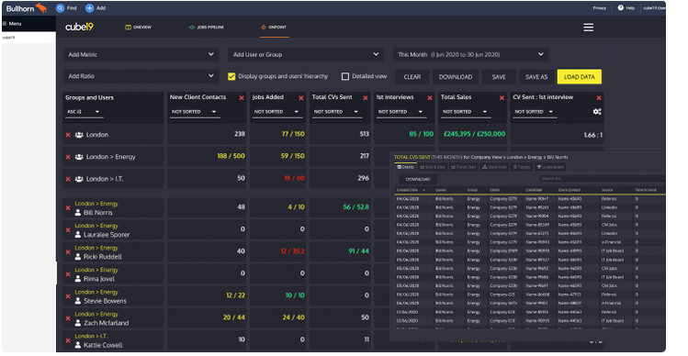
Task: Remove the London > I.T. group row
Action: [68, 179]
